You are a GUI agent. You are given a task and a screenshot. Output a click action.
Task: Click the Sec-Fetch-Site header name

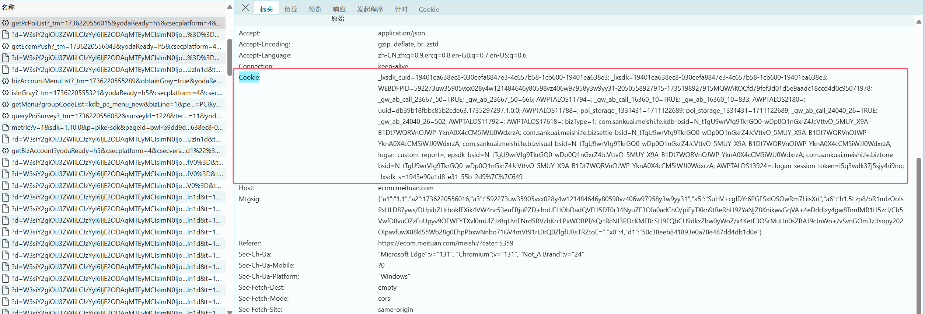[x=260, y=310]
